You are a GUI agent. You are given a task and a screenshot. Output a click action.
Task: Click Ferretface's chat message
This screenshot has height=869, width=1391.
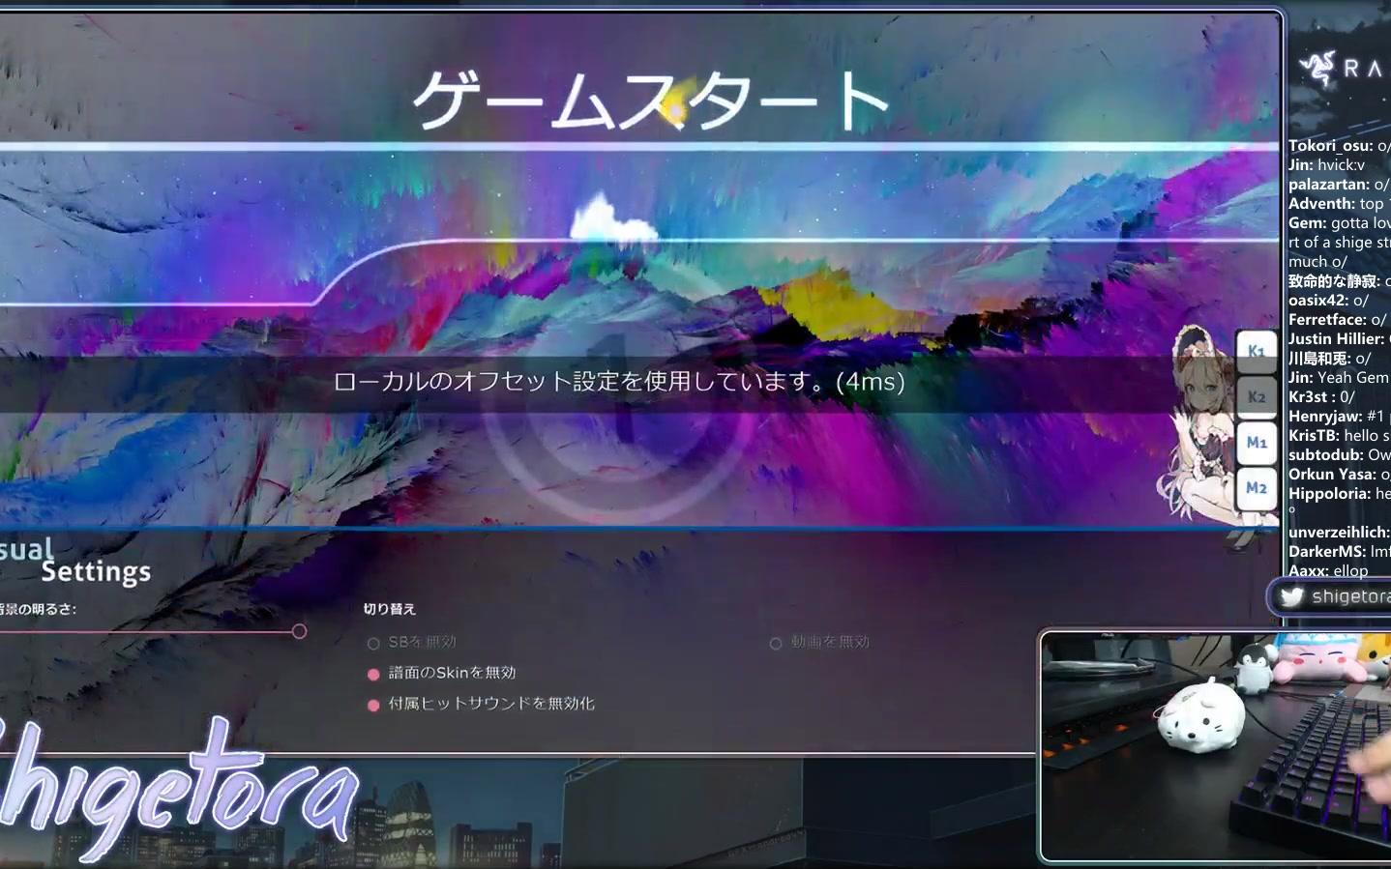coord(1337,320)
